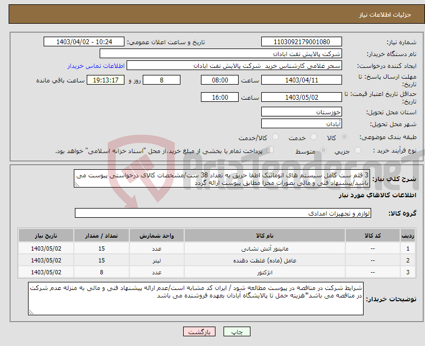This screenshot has height=346, width=425.
Task: Open the اطلاعات تماس خریدار link
Action: click(x=96, y=66)
